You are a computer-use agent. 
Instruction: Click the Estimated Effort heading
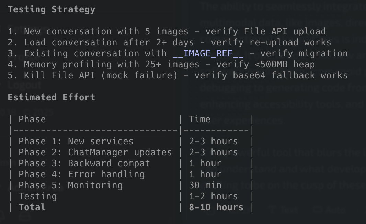pos(52,97)
